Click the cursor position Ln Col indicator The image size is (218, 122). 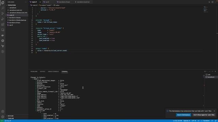click(x=177, y=121)
